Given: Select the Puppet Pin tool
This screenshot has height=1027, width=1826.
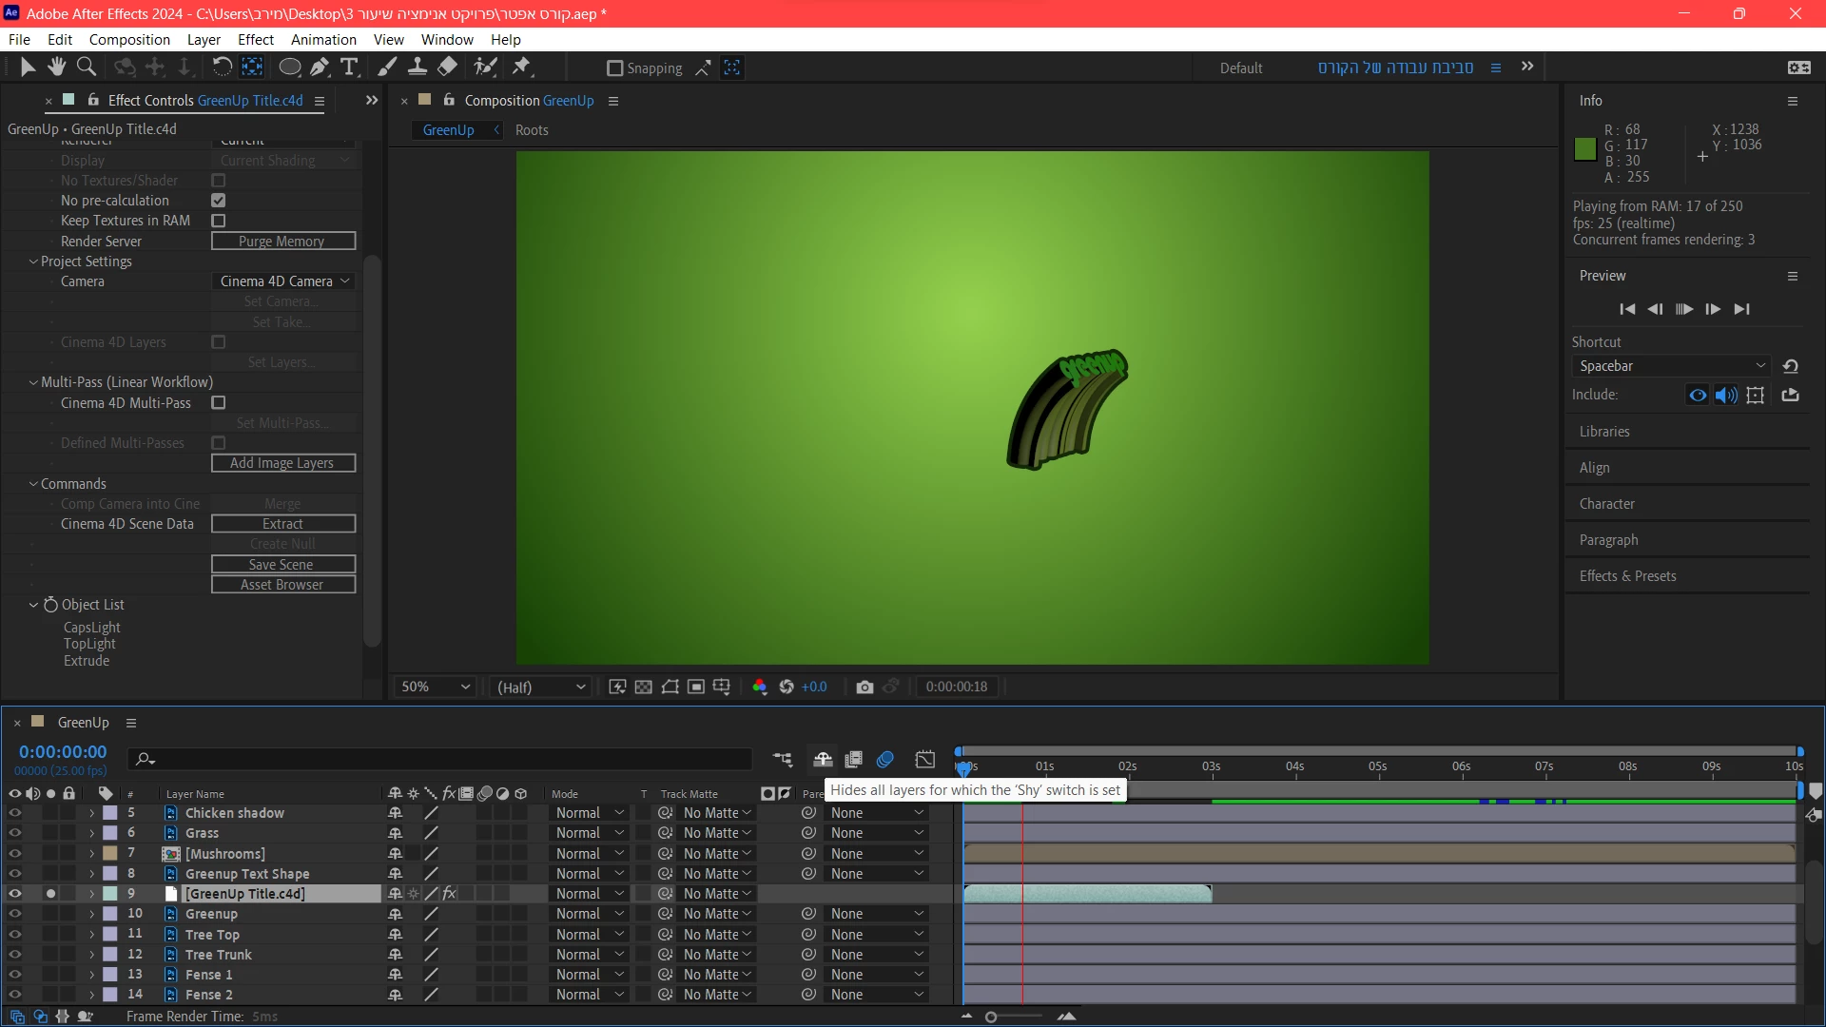Looking at the screenshot, I should 521,67.
